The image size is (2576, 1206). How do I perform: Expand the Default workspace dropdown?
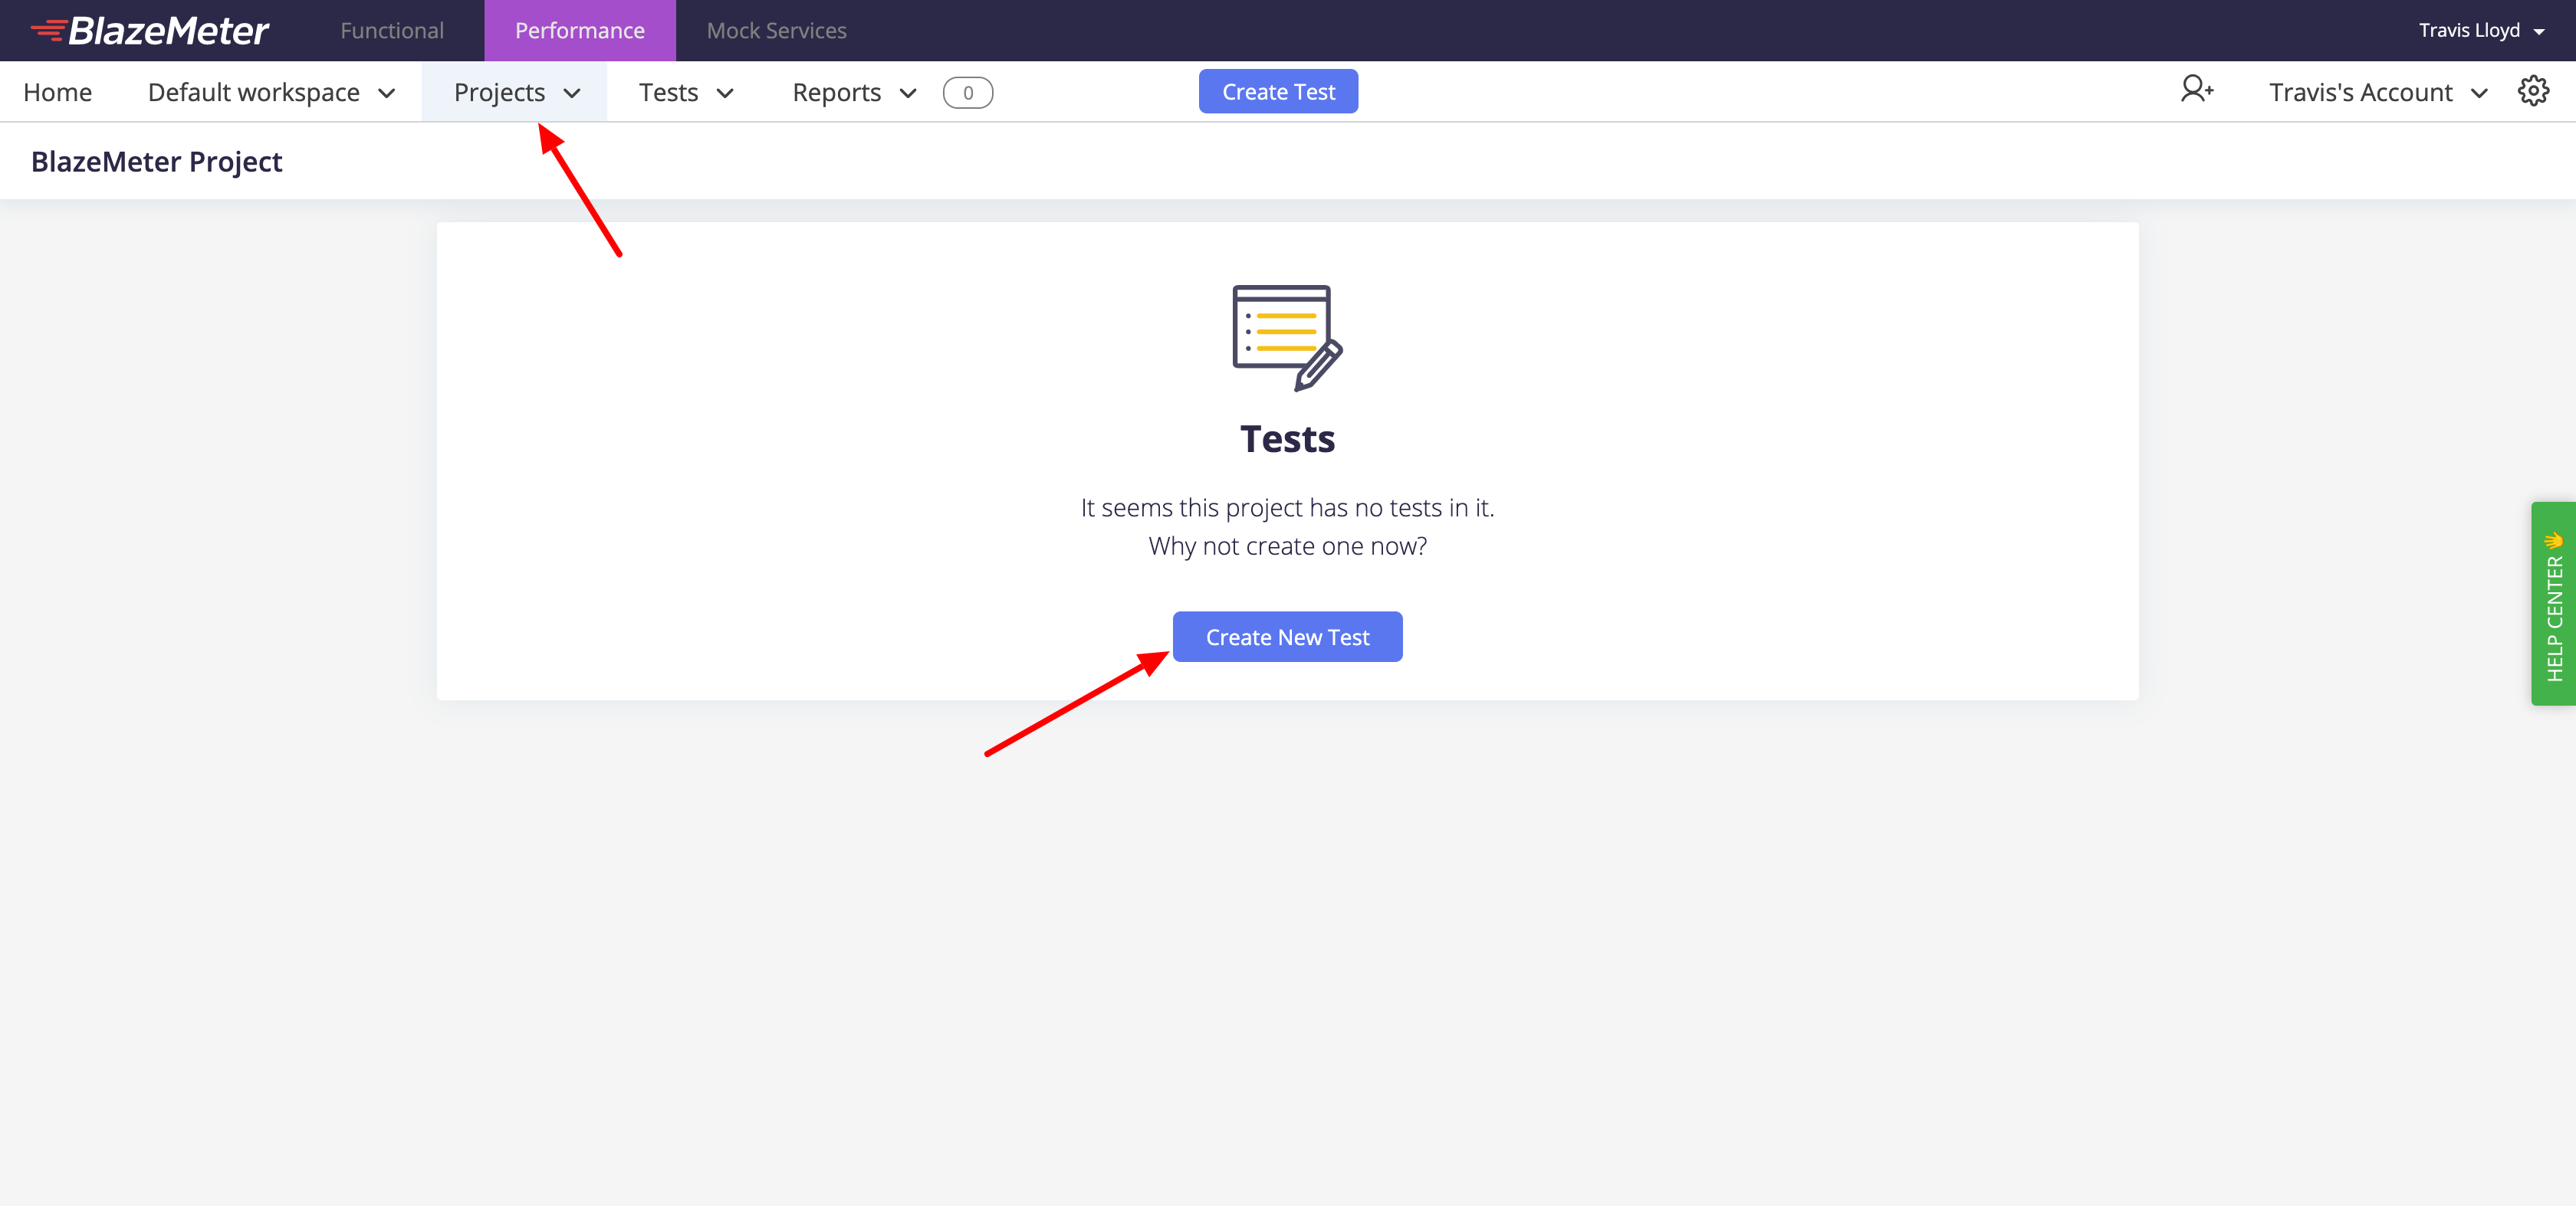click(272, 93)
